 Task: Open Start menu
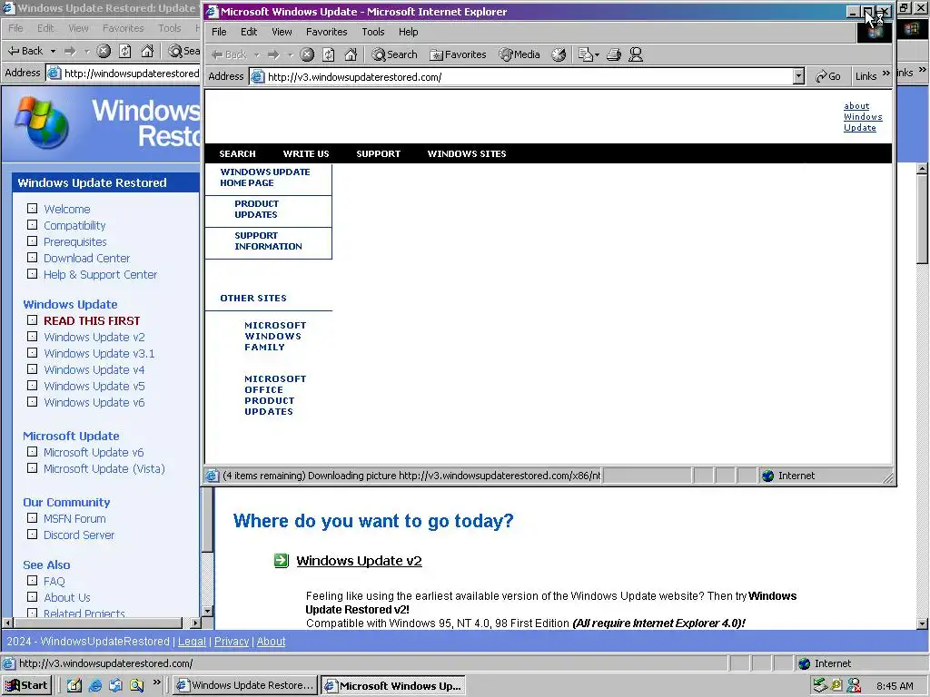(26, 685)
